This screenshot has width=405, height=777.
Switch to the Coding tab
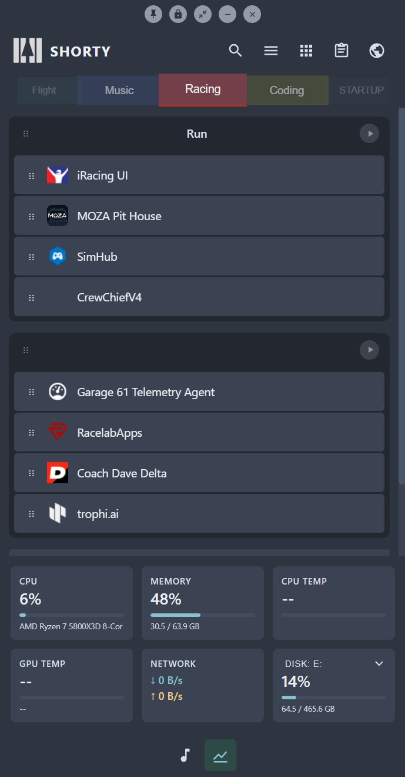[x=287, y=90]
